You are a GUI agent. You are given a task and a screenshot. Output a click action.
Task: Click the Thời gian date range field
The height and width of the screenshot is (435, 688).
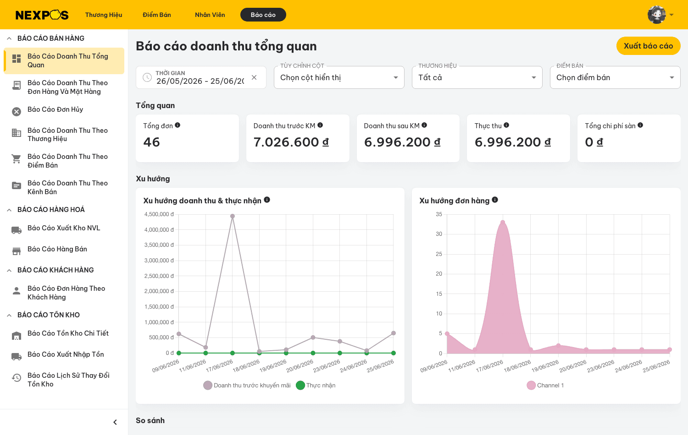pos(201,77)
